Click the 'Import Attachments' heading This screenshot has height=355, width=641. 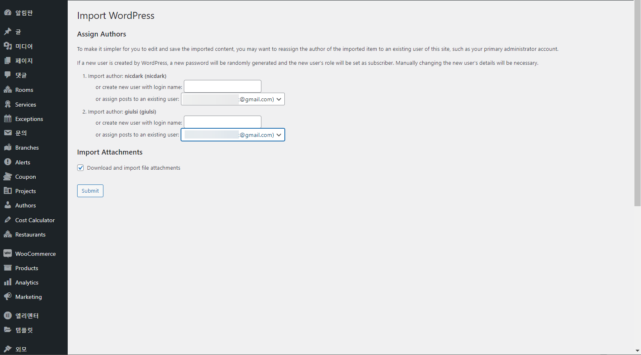click(110, 152)
